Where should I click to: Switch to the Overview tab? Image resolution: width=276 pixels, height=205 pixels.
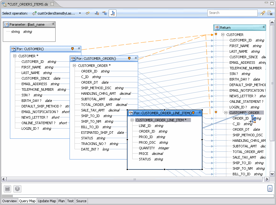click(10, 201)
